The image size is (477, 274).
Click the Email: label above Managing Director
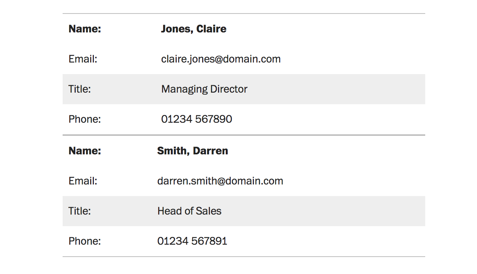(x=83, y=59)
